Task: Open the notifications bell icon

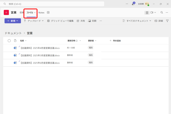Action: (x=133, y=4)
